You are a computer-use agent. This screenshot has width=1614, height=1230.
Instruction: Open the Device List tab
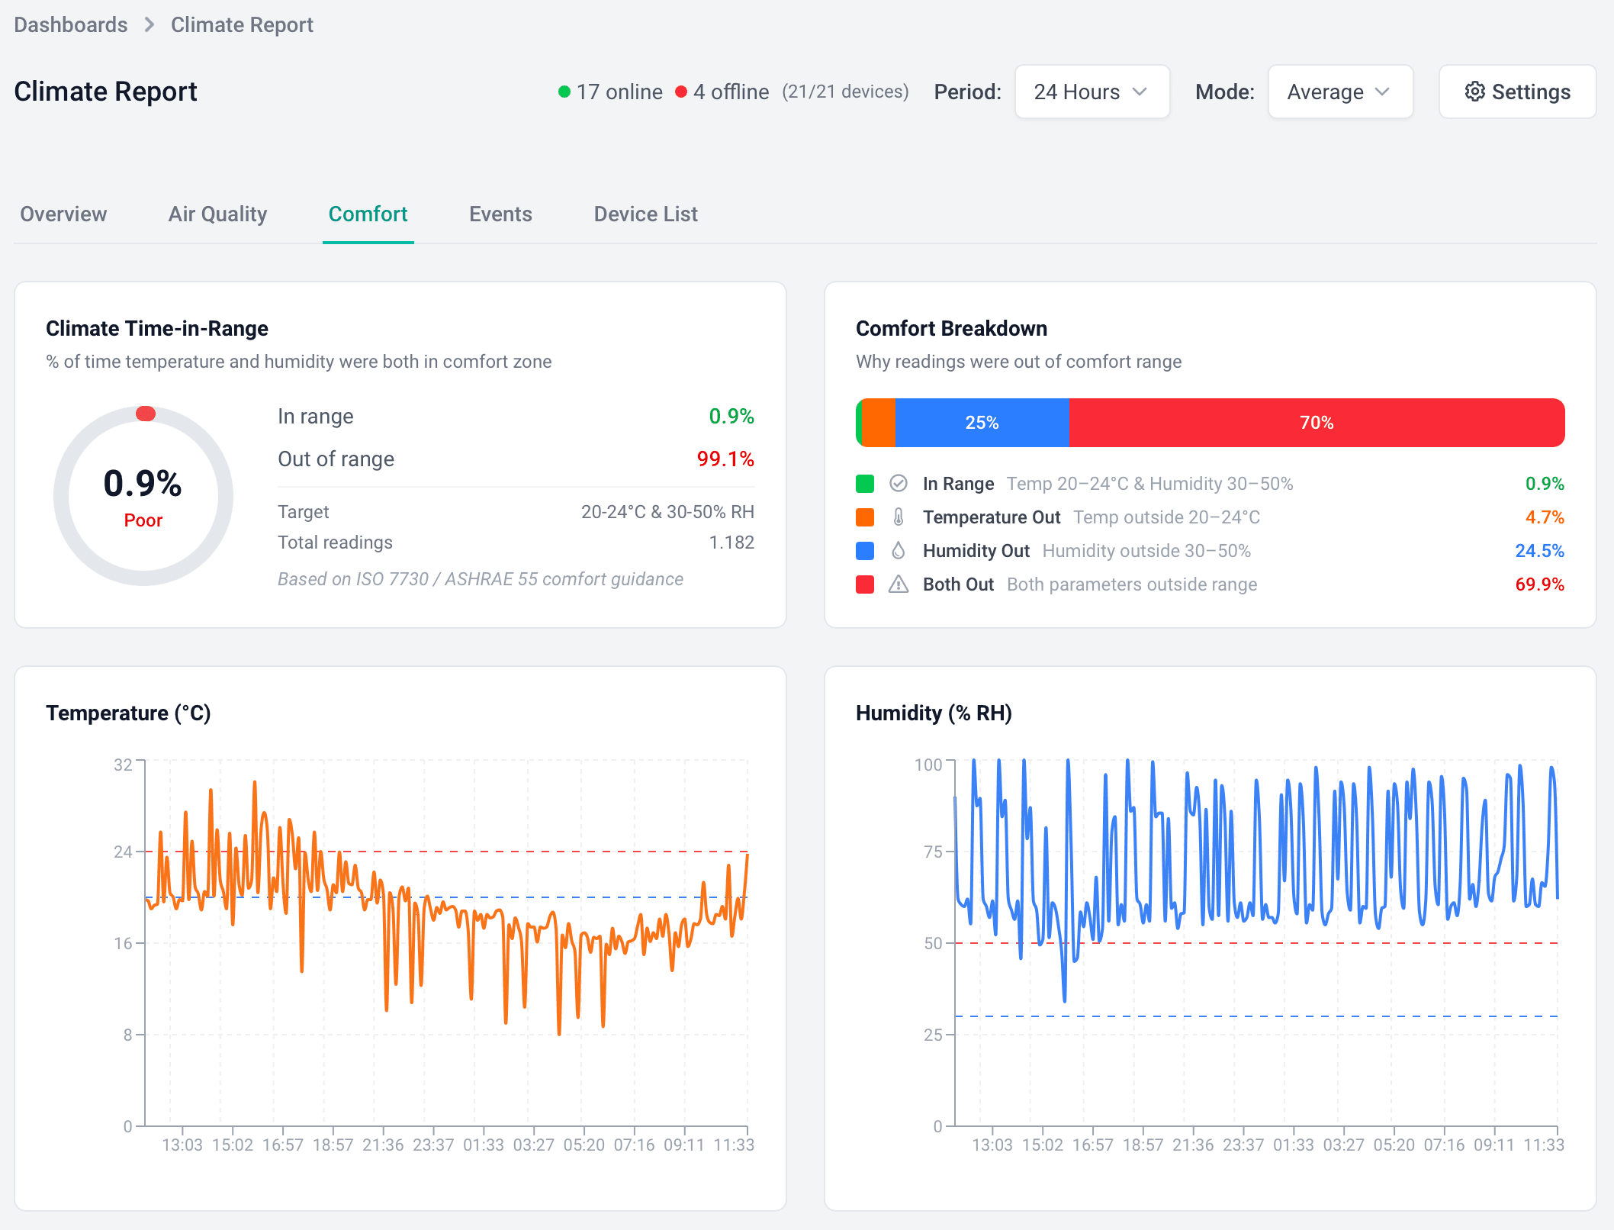click(645, 214)
